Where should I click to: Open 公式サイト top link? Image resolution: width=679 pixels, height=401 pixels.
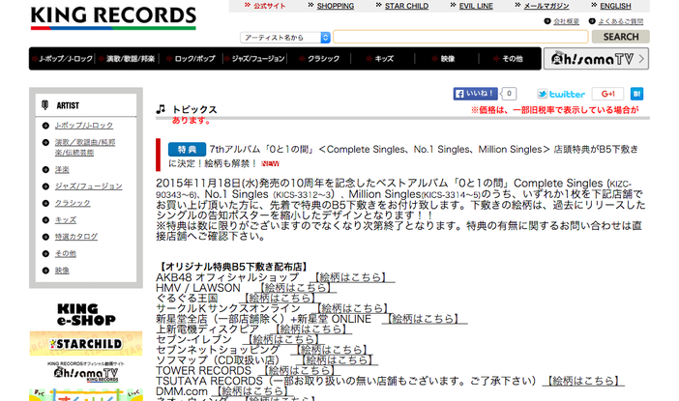269,6
